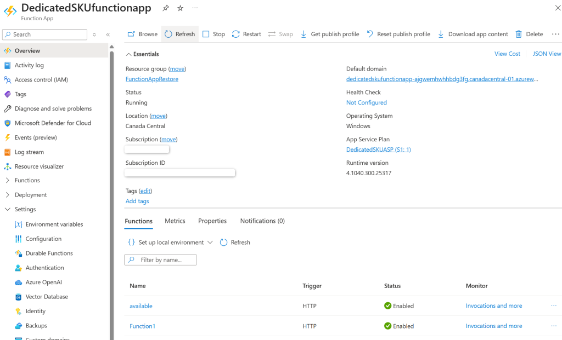Open ellipsis menu for available row
The image size is (562, 340).
(x=554, y=306)
